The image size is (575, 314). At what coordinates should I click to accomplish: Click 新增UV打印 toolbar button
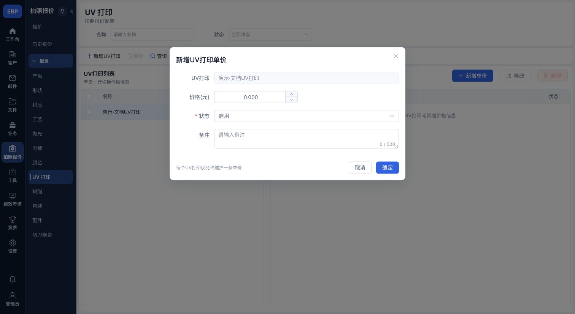(104, 56)
